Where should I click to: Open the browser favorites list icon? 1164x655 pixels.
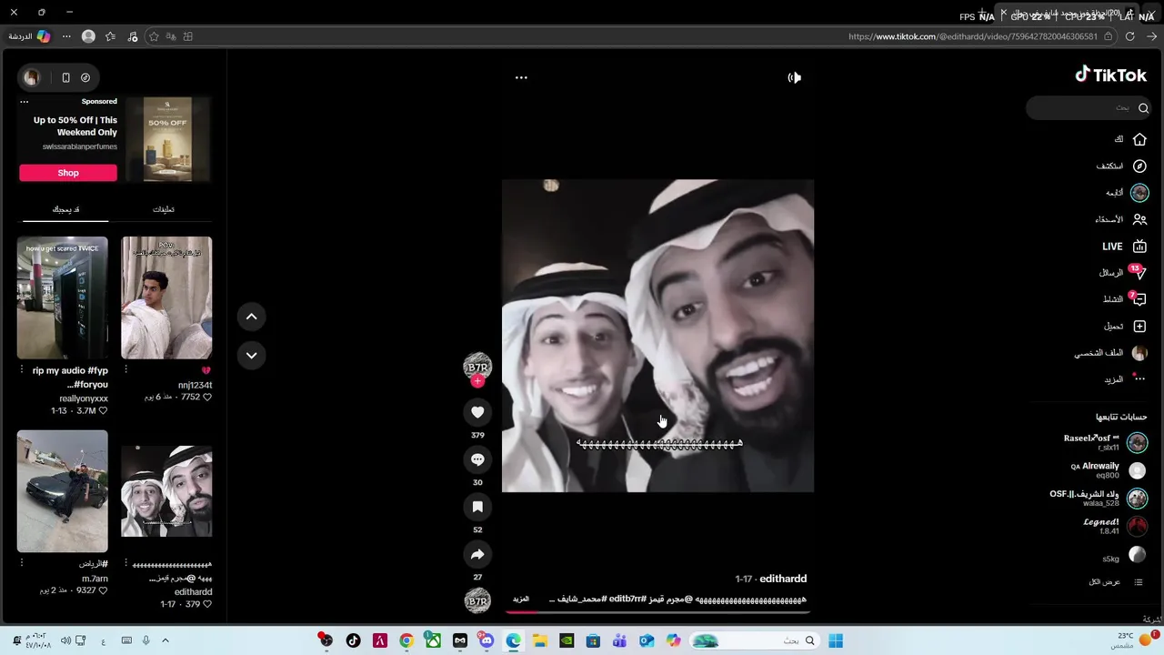(110, 36)
